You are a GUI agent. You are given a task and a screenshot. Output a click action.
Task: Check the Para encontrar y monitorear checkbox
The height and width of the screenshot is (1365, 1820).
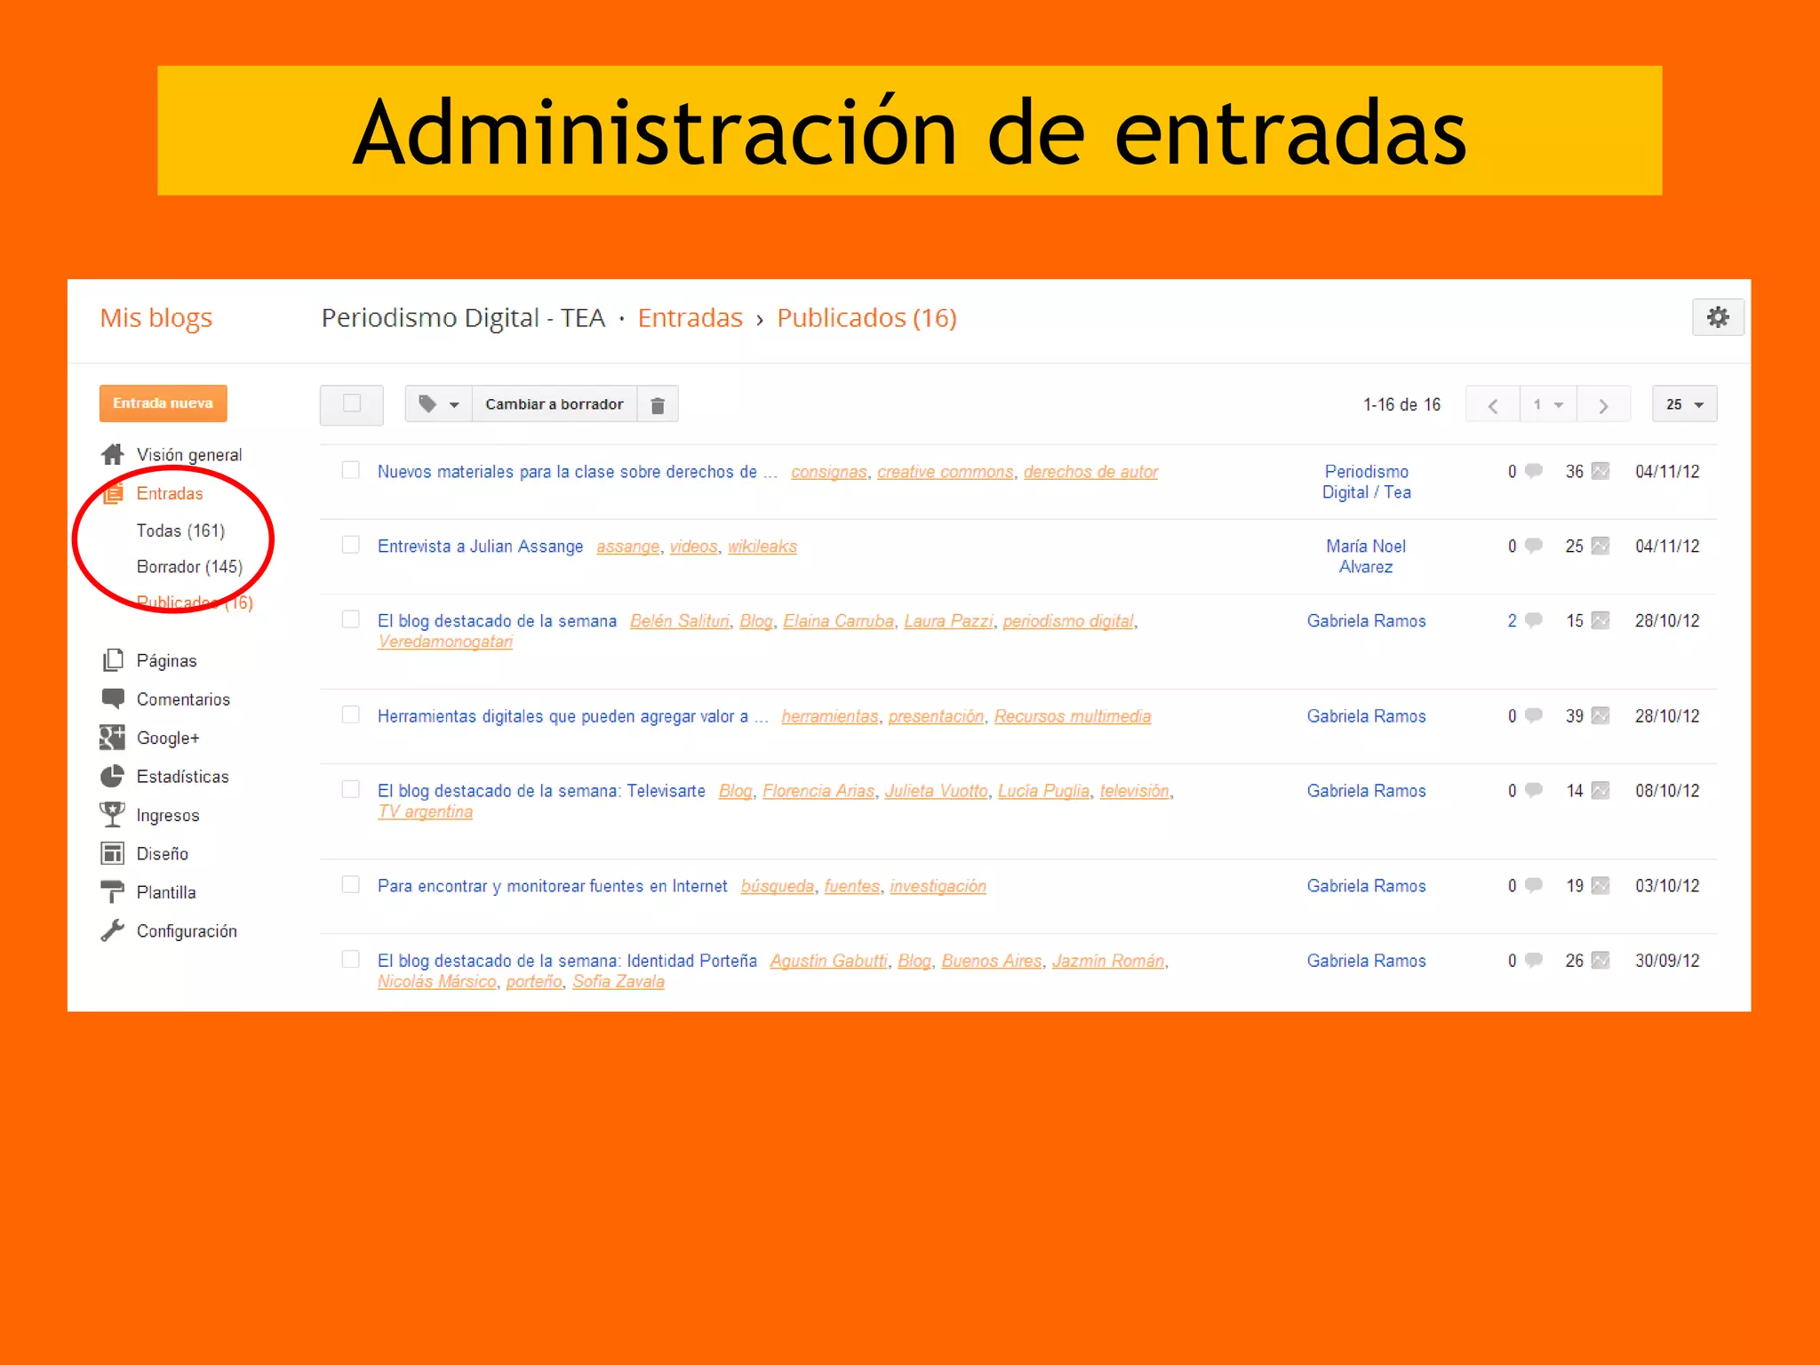[x=351, y=884]
